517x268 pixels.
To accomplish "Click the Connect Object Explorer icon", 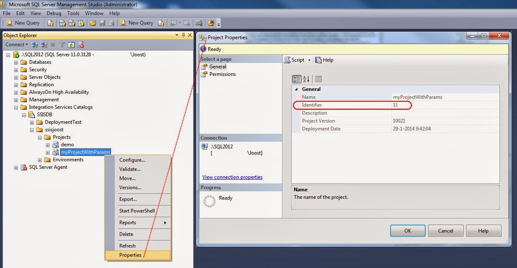I will [x=35, y=45].
